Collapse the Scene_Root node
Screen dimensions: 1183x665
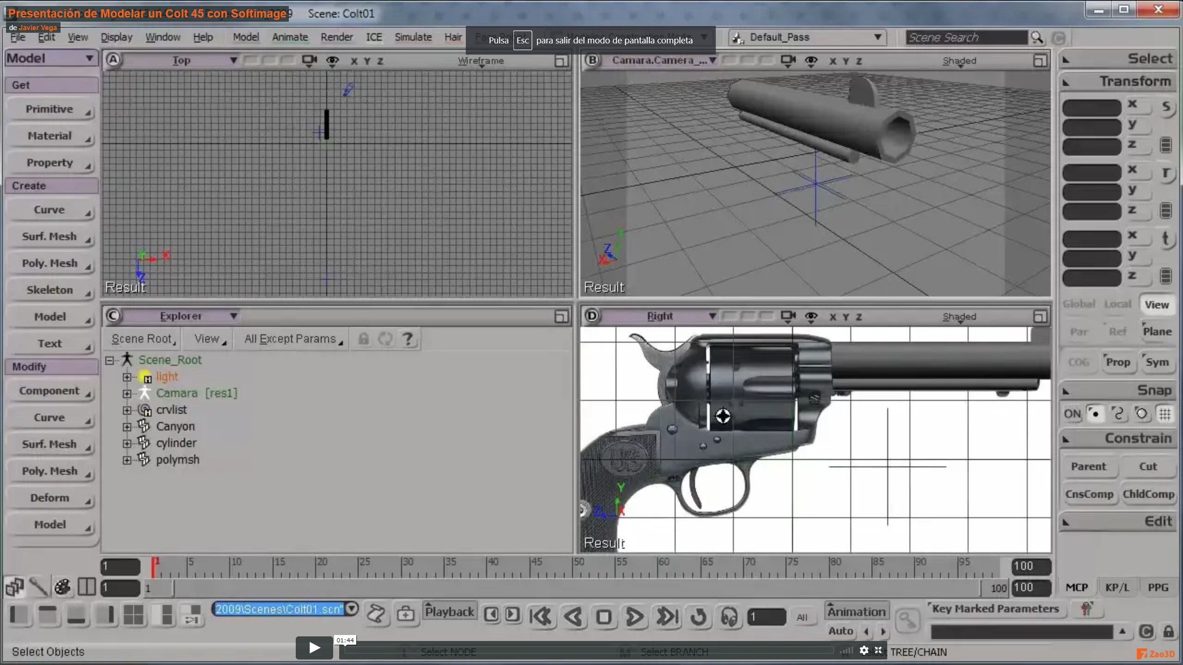(110, 361)
